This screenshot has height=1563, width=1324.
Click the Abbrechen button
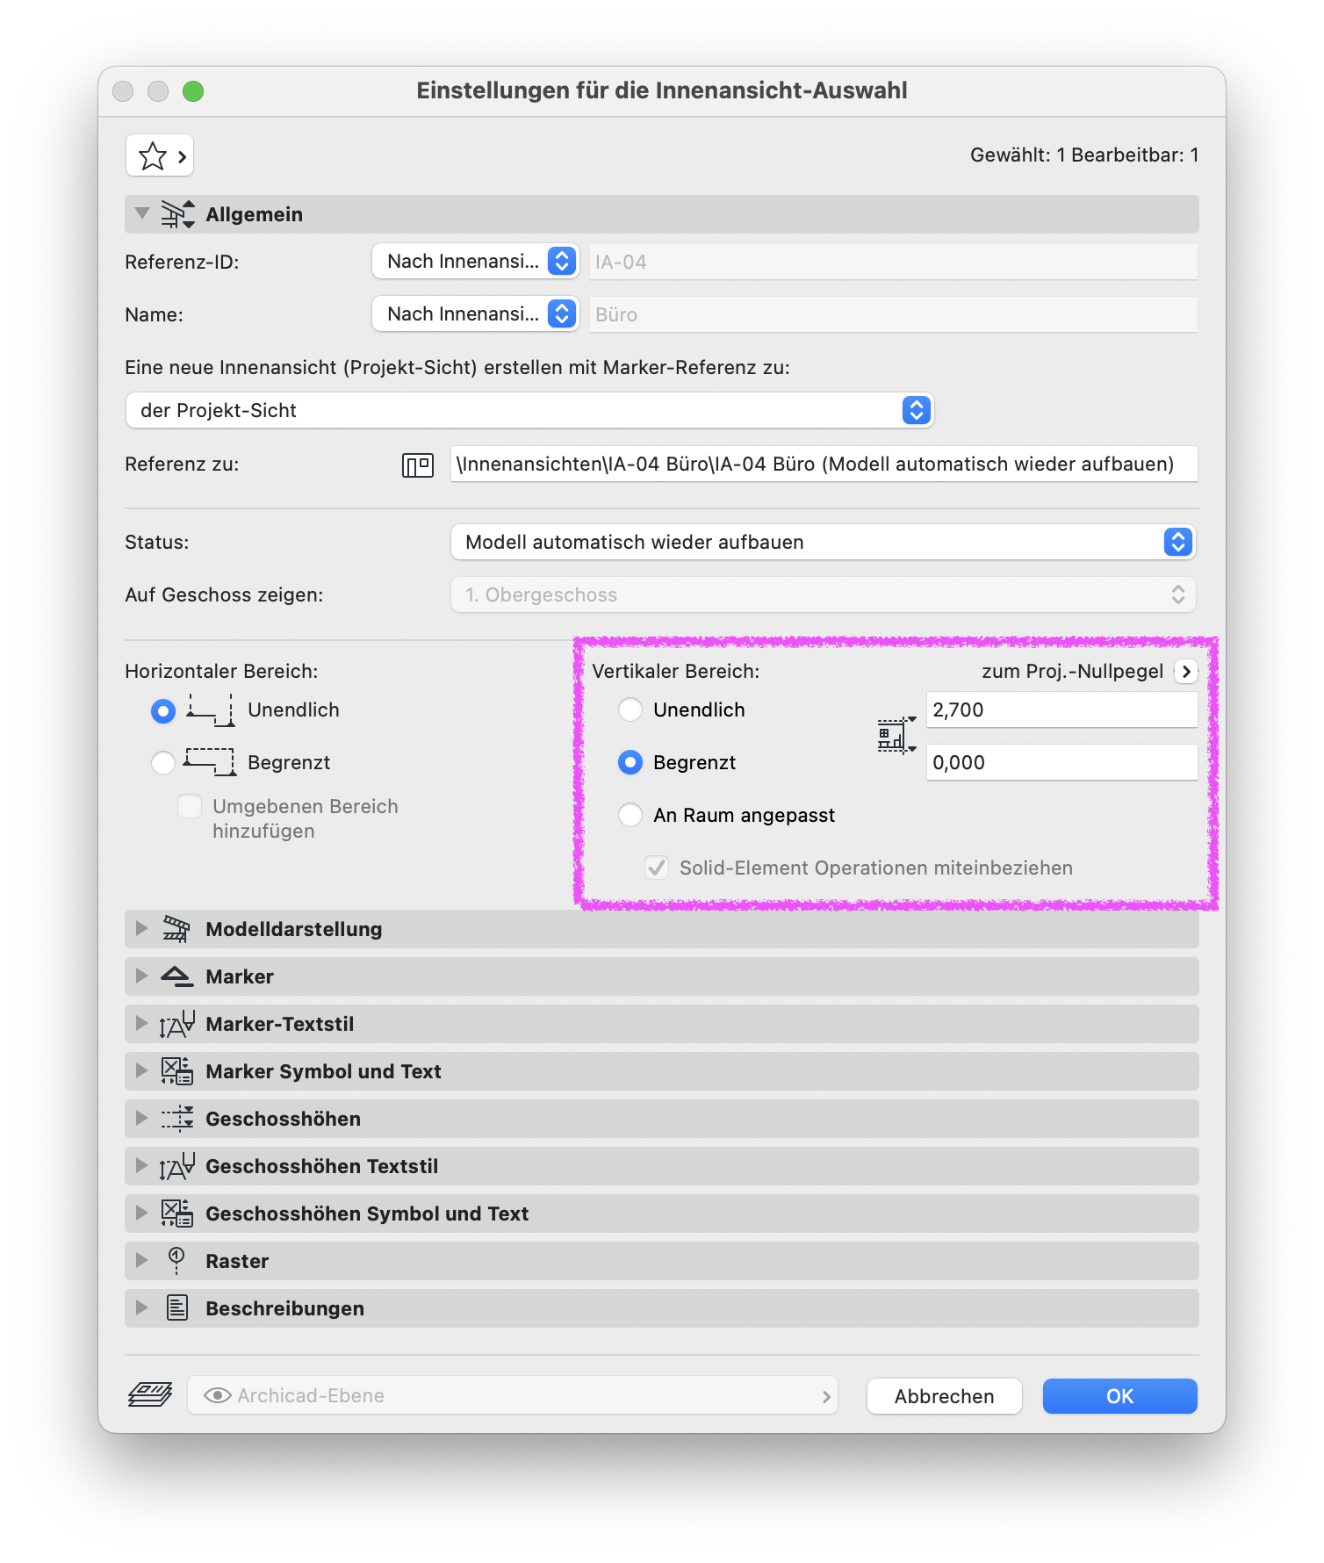944,1396
